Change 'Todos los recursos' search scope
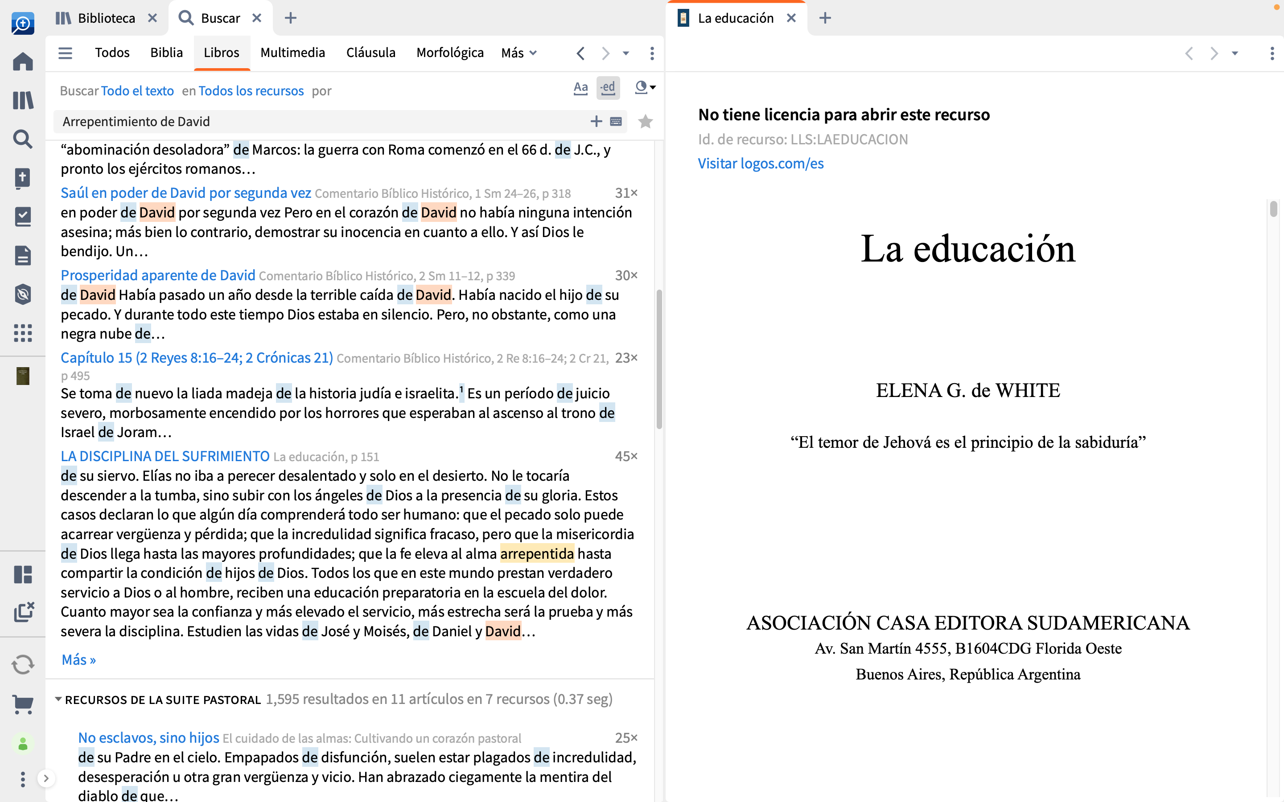Screen dimensions: 1284x802 click(251, 91)
